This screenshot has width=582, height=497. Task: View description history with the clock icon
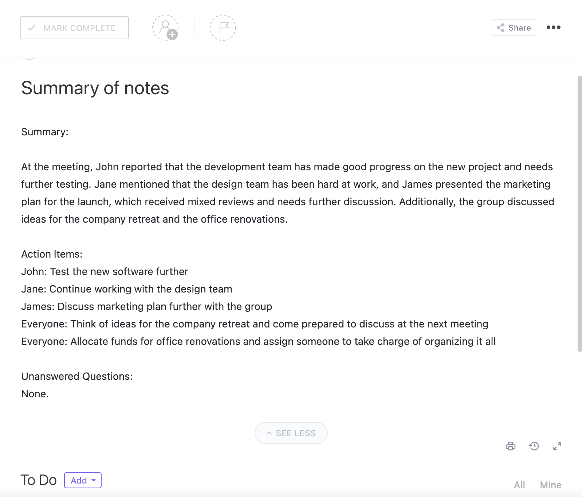[x=534, y=446]
